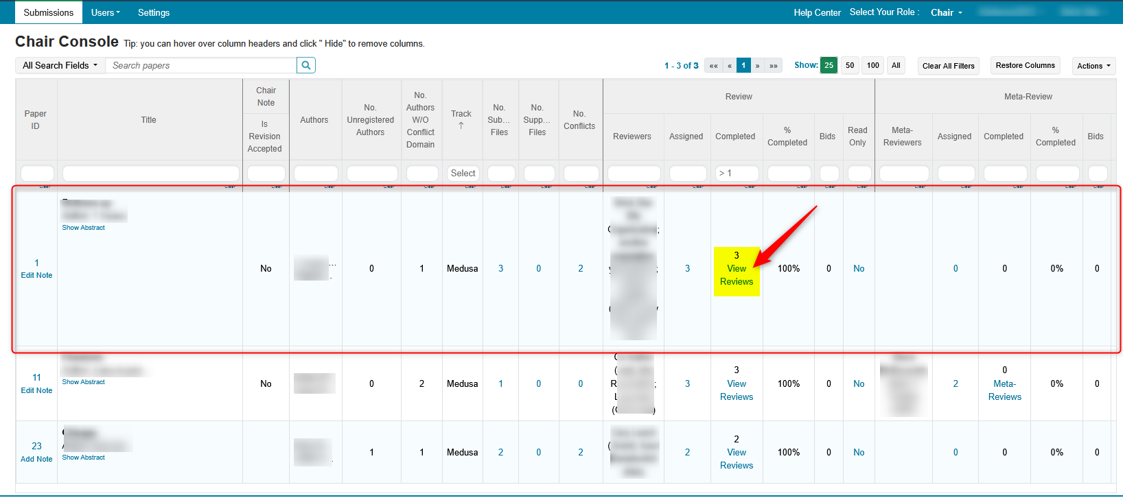This screenshot has height=498, width=1123.
Task: Open the Users menu
Action: click(105, 12)
